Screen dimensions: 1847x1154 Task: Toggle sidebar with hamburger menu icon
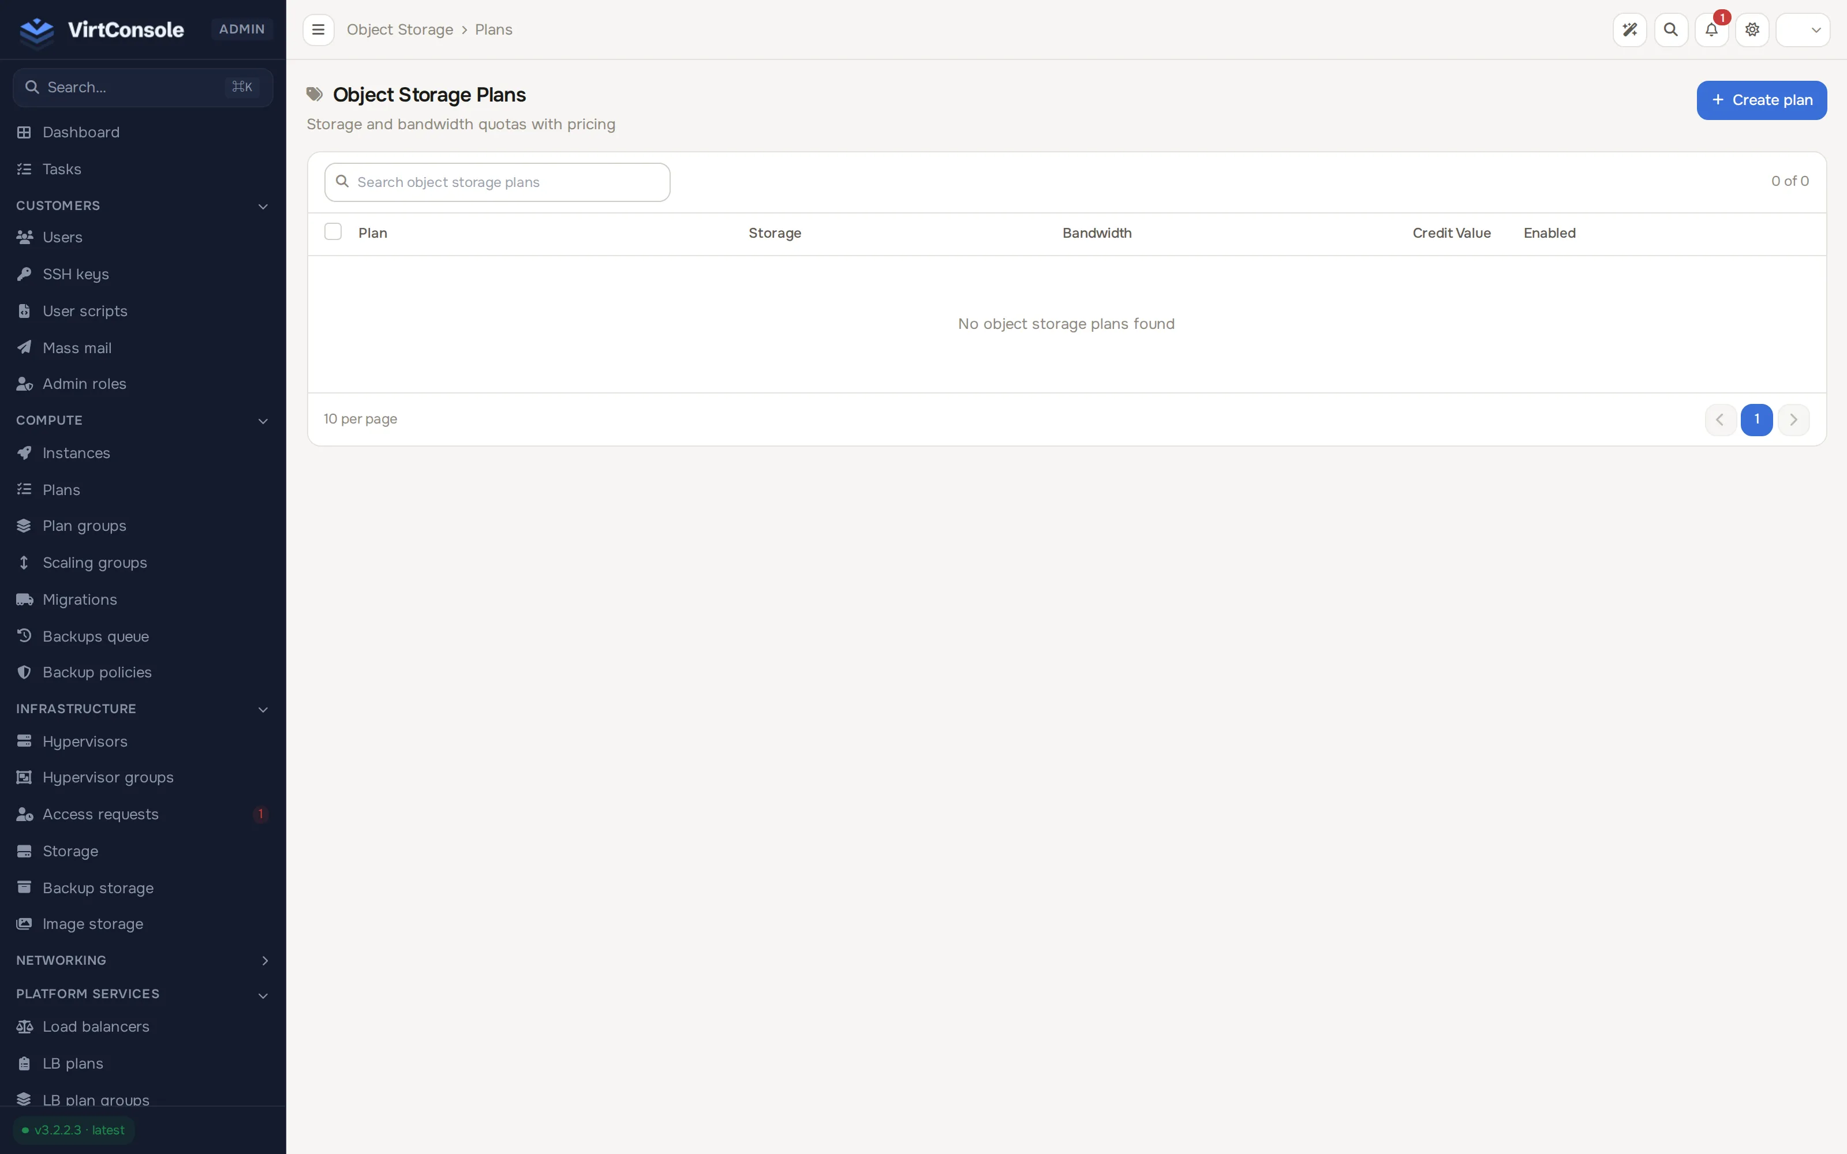click(318, 30)
